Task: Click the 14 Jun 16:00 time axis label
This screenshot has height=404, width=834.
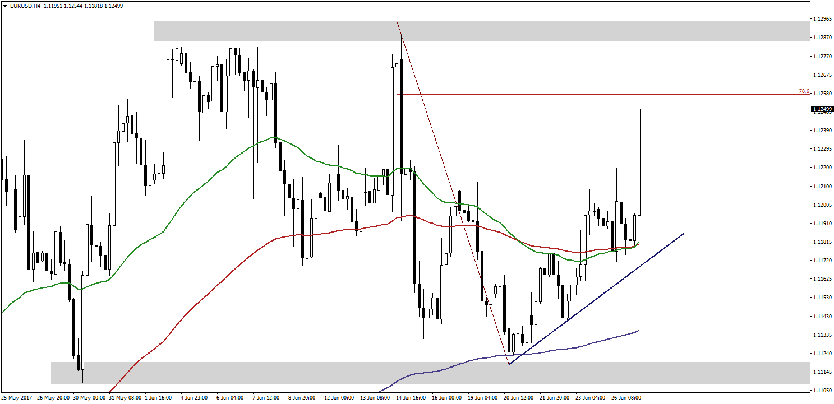Action: [411, 398]
